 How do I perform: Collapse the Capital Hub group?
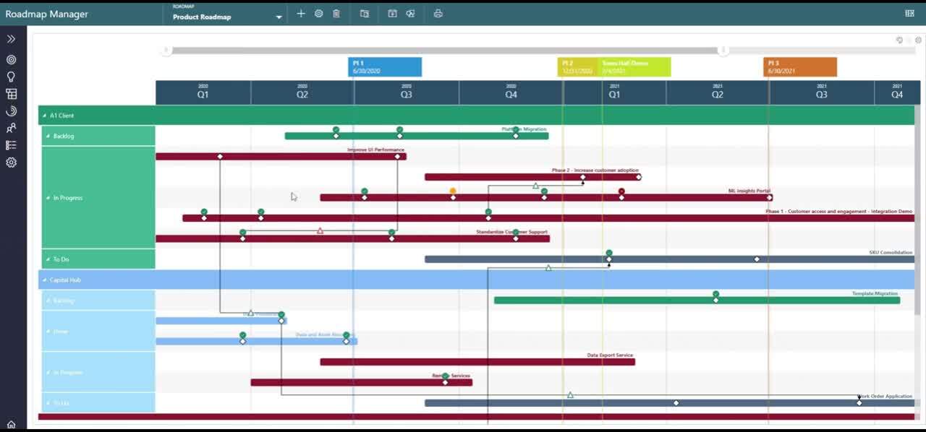pos(43,280)
